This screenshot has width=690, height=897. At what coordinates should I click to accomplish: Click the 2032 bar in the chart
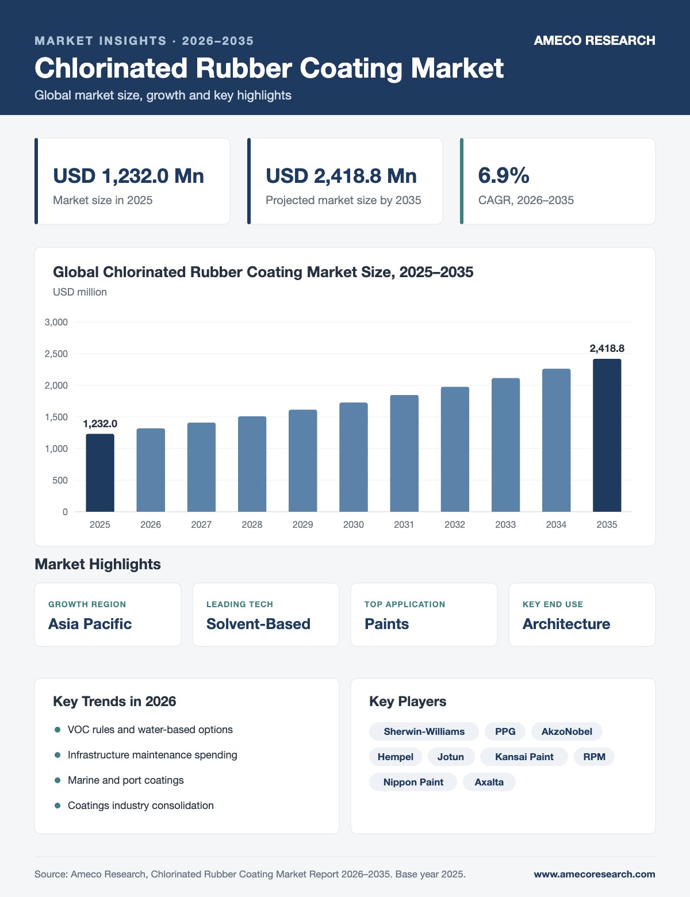coord(455,450)
